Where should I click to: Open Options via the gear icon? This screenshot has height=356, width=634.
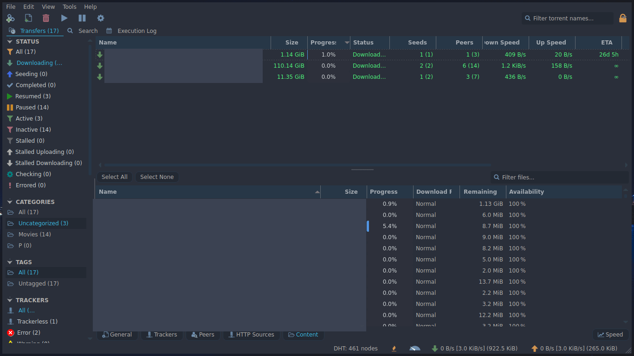click(101, 18)
